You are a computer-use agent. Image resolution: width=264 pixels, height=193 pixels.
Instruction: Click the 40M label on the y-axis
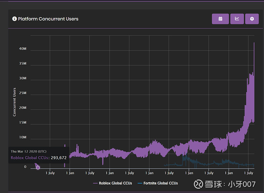[x=23, y=49]
